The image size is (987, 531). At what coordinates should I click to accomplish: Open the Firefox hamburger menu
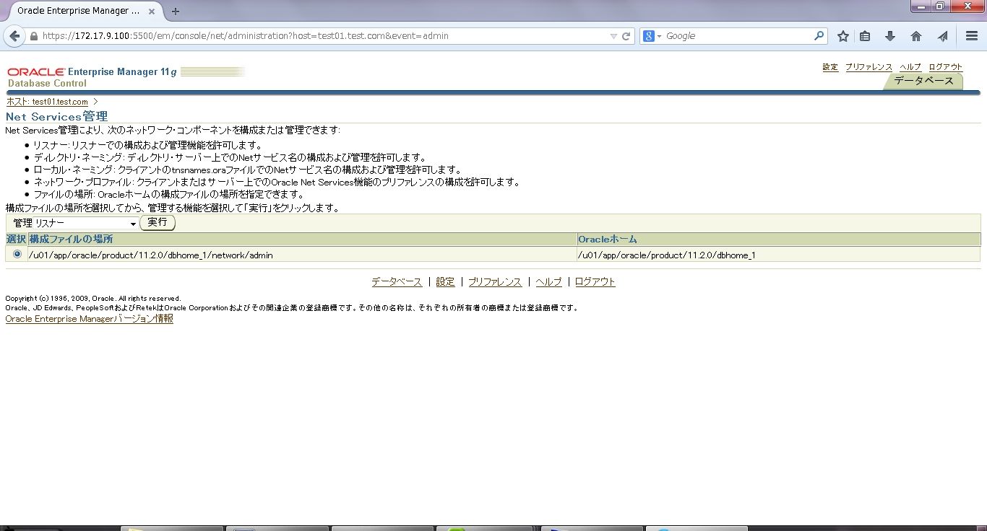[972, 36]
